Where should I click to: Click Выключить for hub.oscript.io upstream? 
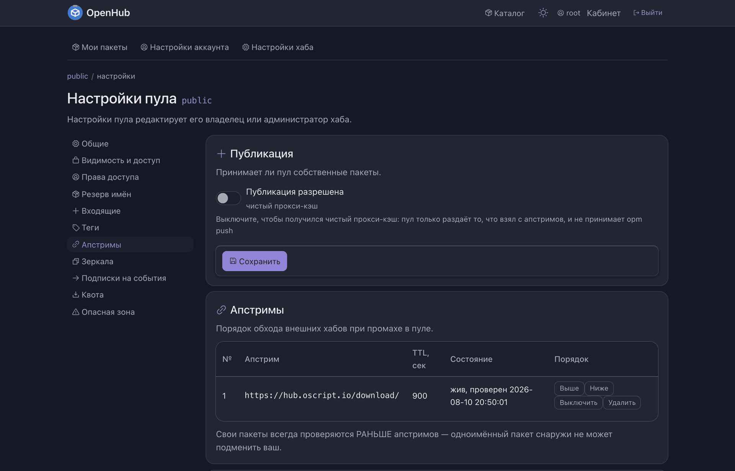(578, 402)
